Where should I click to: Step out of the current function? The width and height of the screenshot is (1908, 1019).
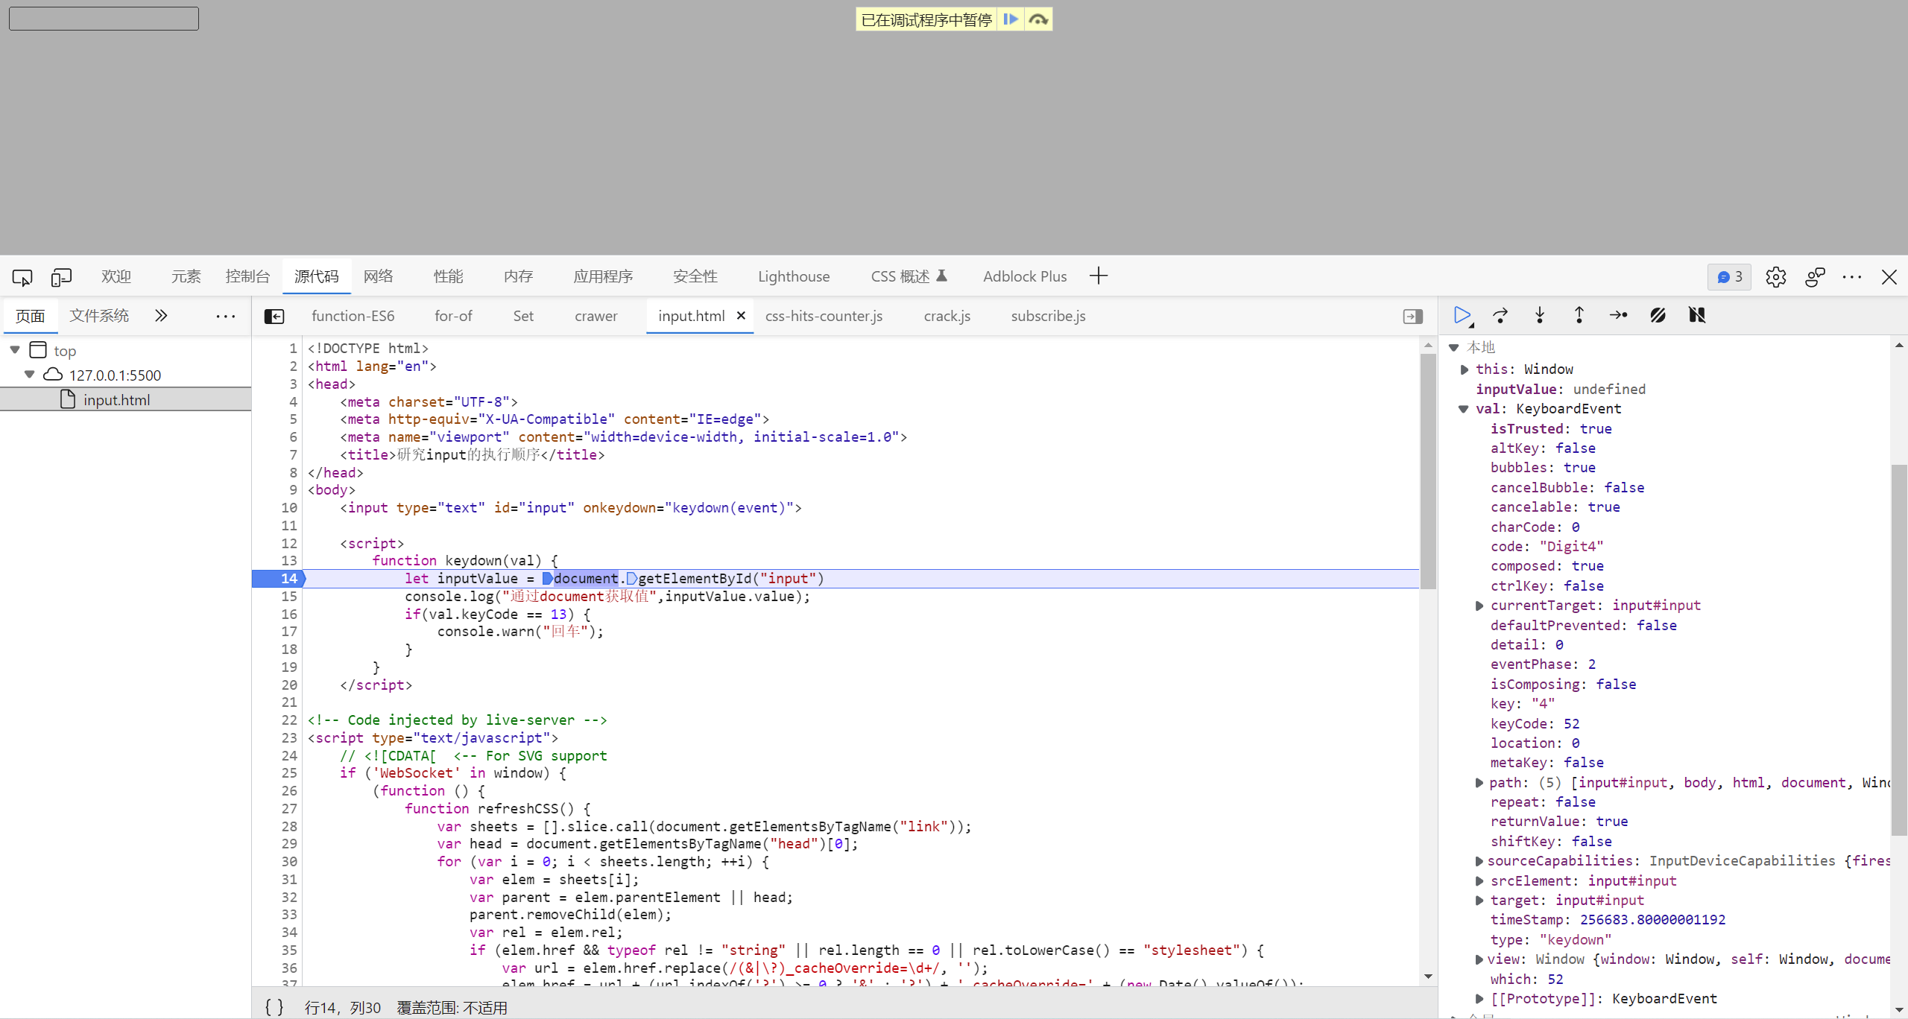[1579, 315]
